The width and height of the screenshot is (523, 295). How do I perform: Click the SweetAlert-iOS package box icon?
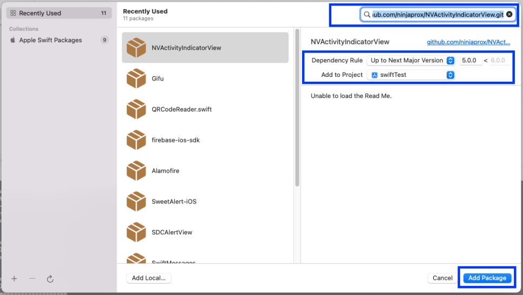136,201
